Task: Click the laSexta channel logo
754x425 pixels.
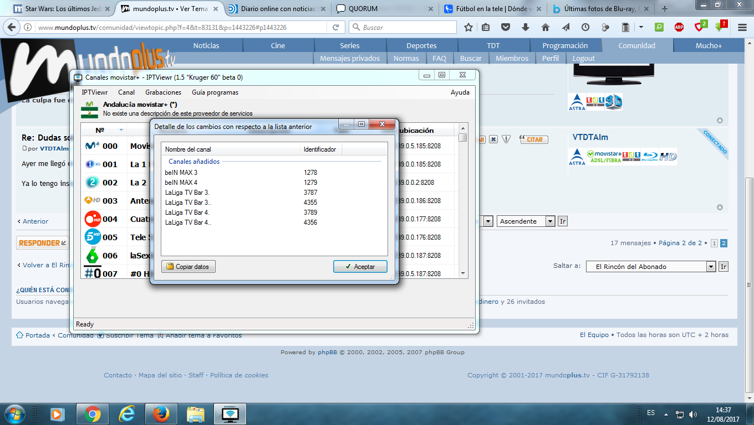Action: tap(92, 255)
